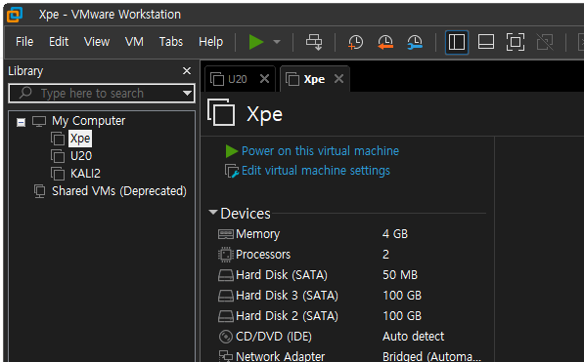Click the Bridged network adapter value
The height and width of the screenshot is (362, 584).
pos(432,356)
